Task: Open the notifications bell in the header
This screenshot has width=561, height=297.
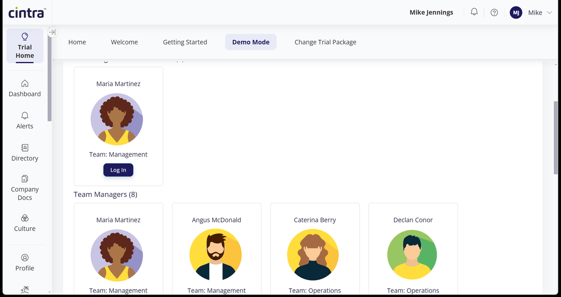Action: click(x=474, y=12)
